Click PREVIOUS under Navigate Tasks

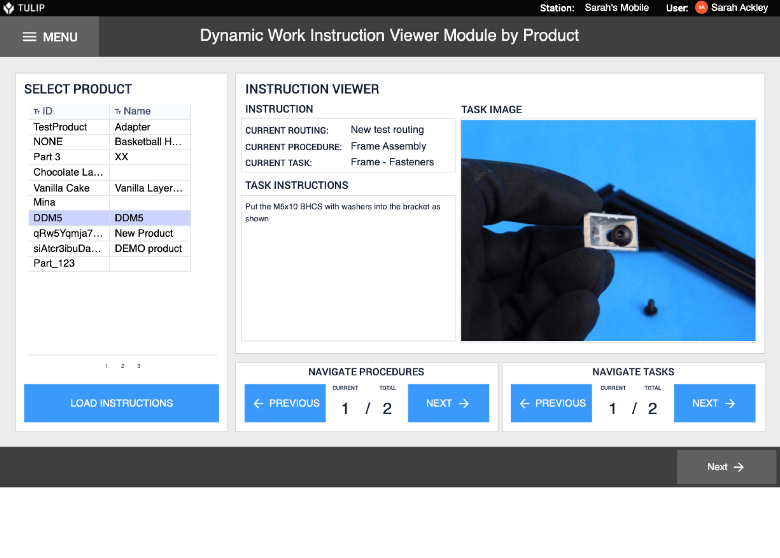click(x=551, y=403)
